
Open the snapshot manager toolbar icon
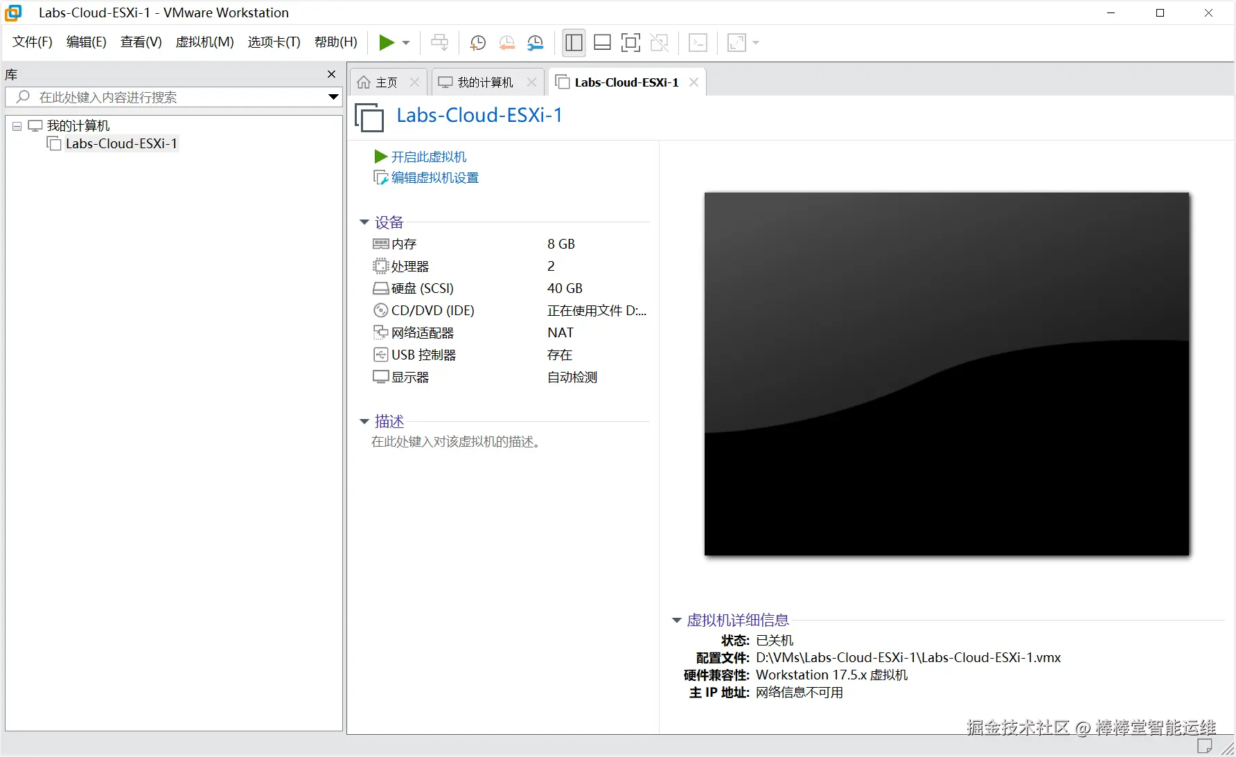[536, 43]
